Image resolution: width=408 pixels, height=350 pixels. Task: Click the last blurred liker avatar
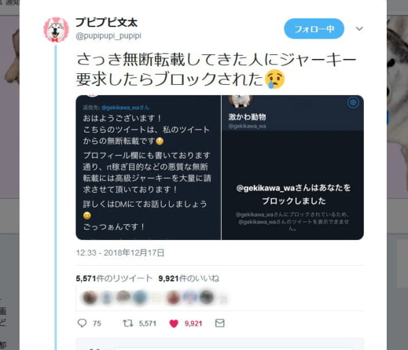(223, 298)
